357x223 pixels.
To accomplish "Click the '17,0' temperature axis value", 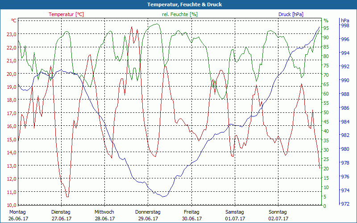I will click(x=12, y=113).
